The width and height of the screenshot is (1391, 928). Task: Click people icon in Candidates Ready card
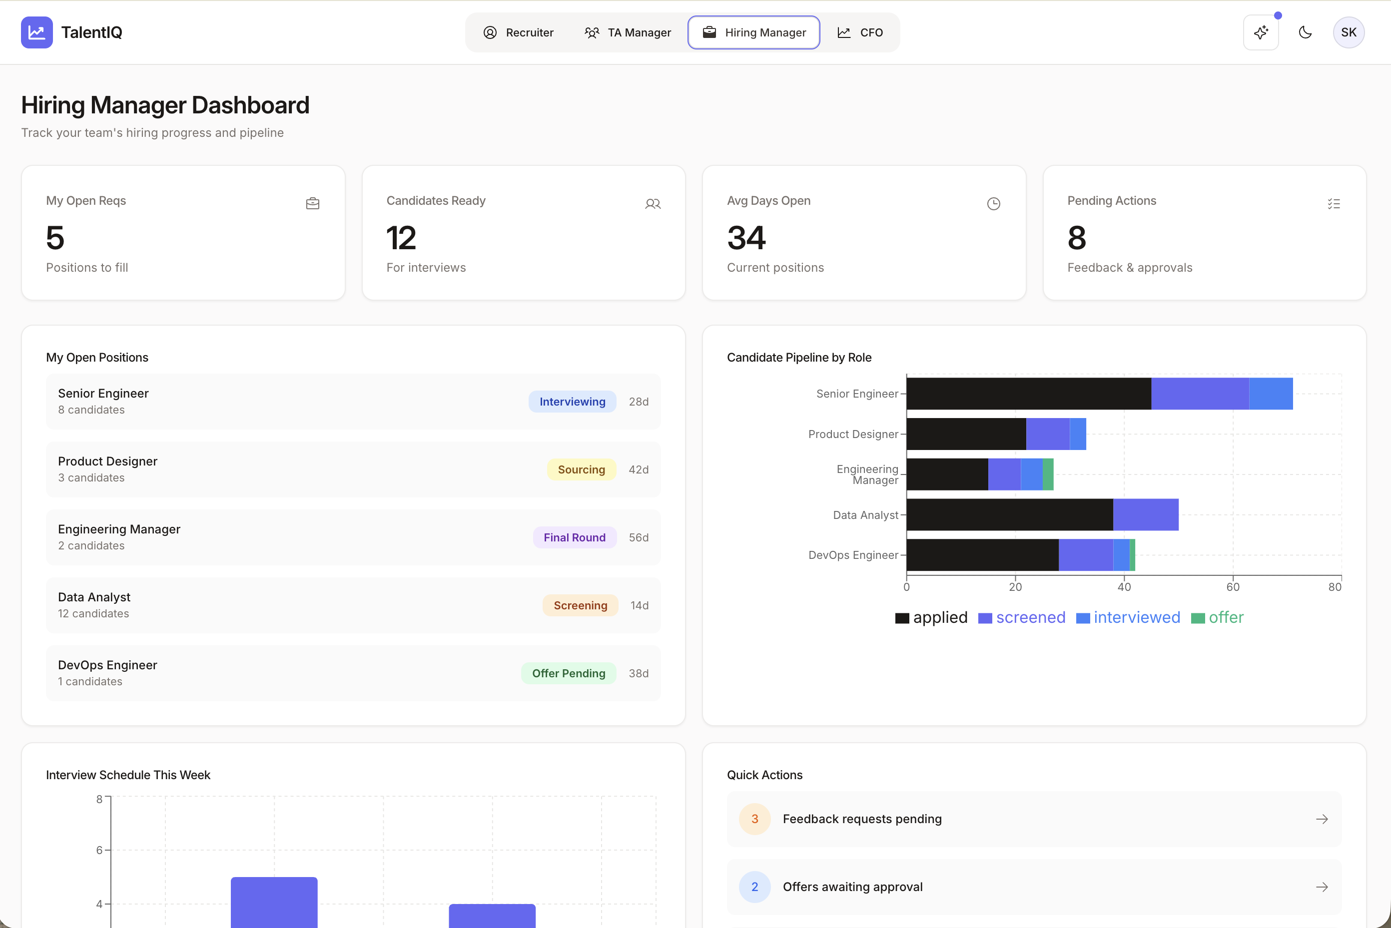click(653, 204)
